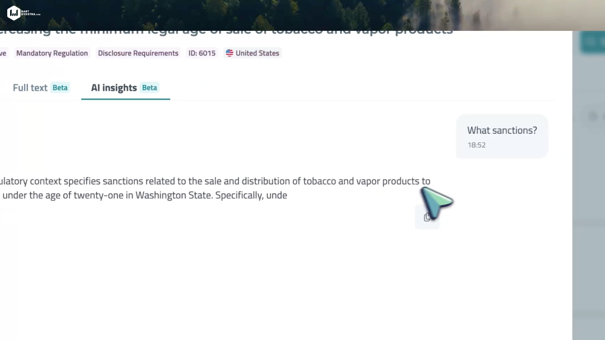Select the AI insights tab
This screenshot has width=605, height=340.
point(114,88)
